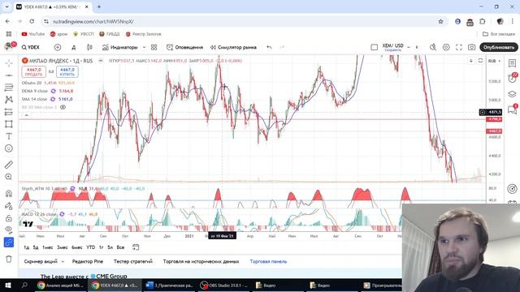Open the candlestick chart type selector
This screenshot has width=520, height=292.
(x=89, y=47)
